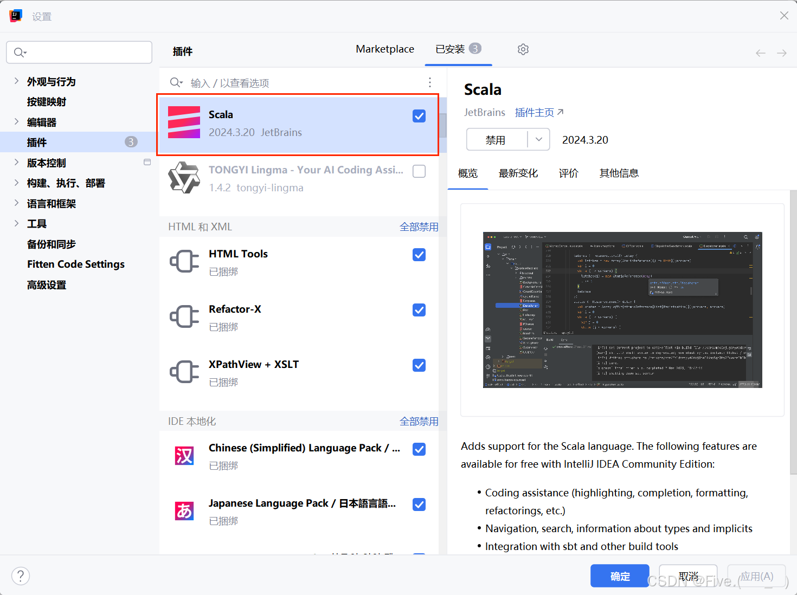This screenshot has height=595, width=797.
Task: Close the settings dialog window
Action: pyautogui.click(x=784, y=16)
